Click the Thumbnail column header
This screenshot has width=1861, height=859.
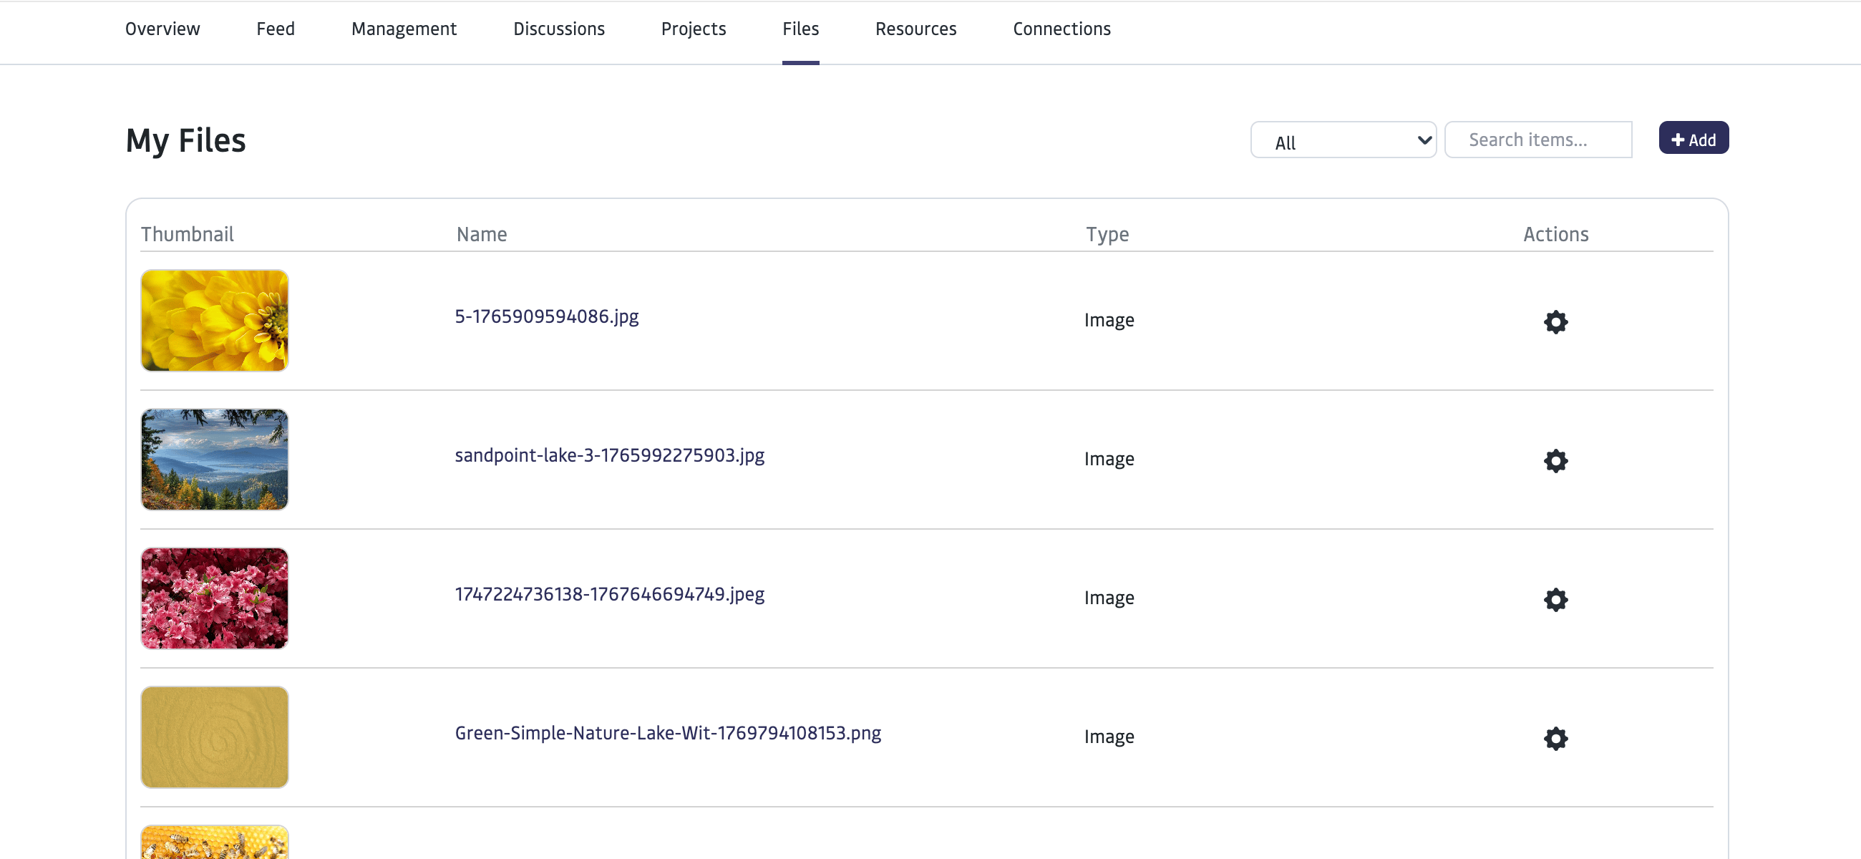click(x=187, y=234)
